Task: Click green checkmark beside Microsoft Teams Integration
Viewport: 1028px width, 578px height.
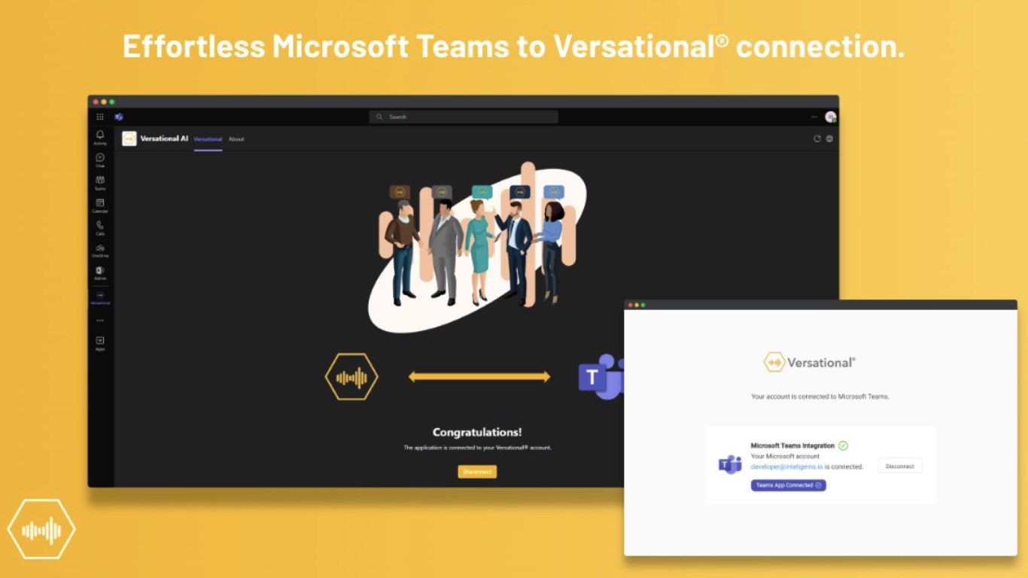Action: [x=843, y=446]
